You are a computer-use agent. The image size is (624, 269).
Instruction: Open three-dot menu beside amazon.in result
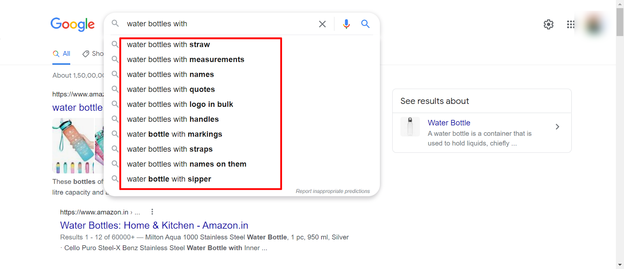point(152,212)
